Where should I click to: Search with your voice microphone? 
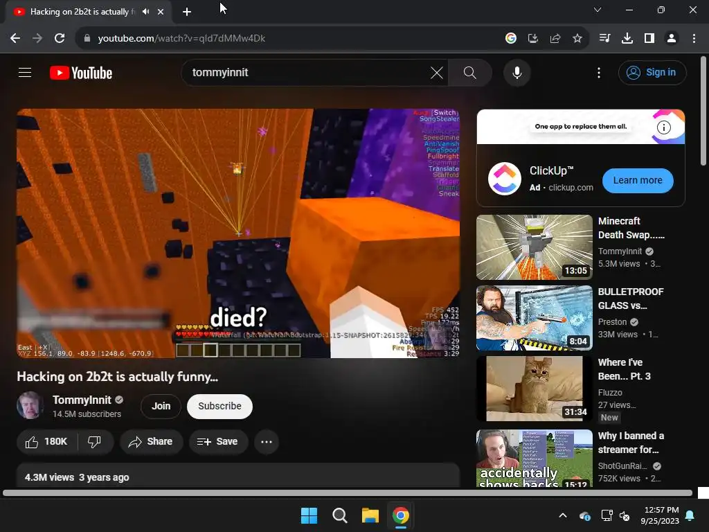click(x=517, y=72)
